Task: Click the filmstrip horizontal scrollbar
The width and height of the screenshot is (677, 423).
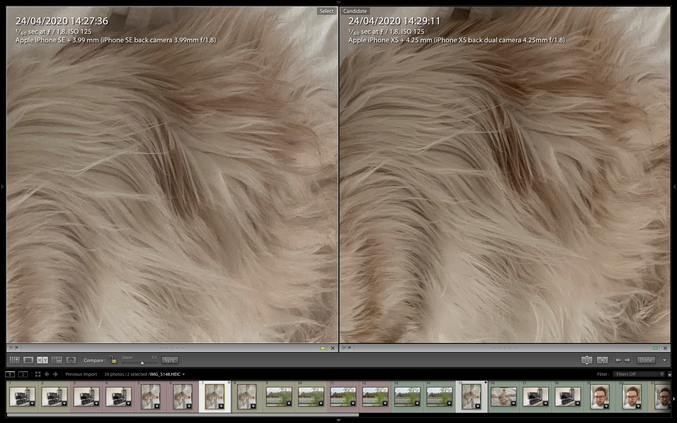Action: (x=183, y=415)
